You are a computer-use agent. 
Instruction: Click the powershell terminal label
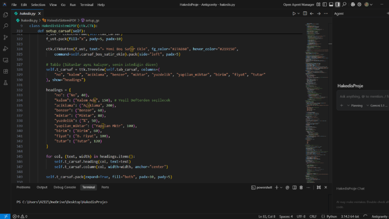(x=262, y=188)
